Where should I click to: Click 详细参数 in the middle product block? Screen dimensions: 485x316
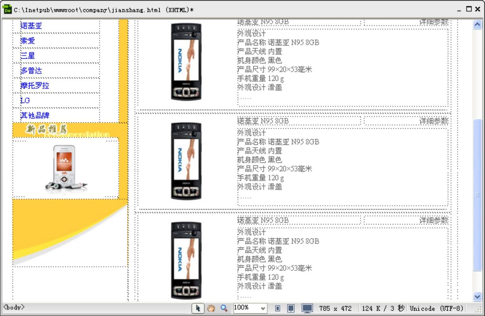434,121
